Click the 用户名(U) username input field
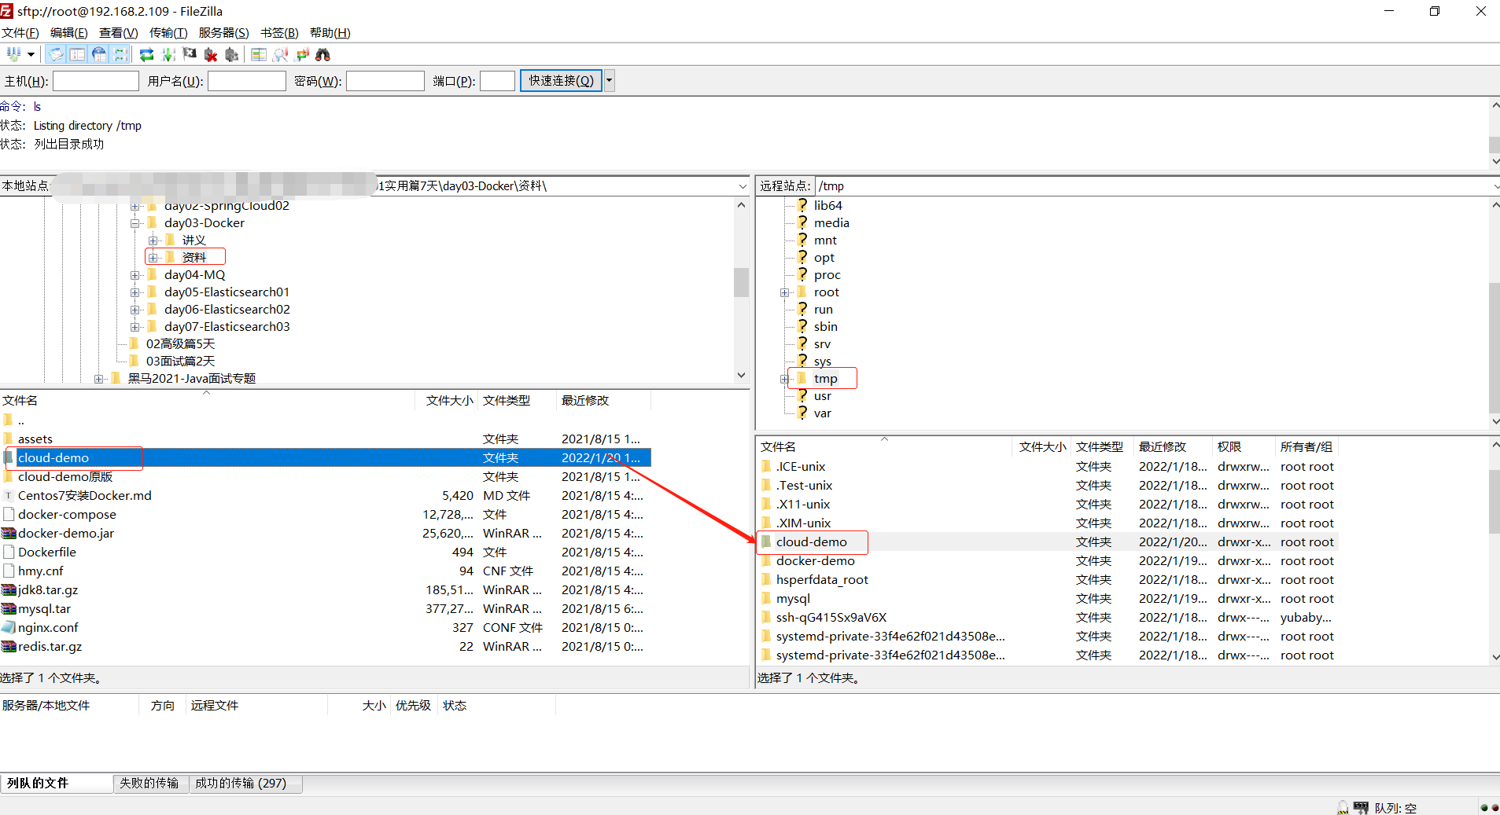The image size is (1500, 815). coord(247,81)
